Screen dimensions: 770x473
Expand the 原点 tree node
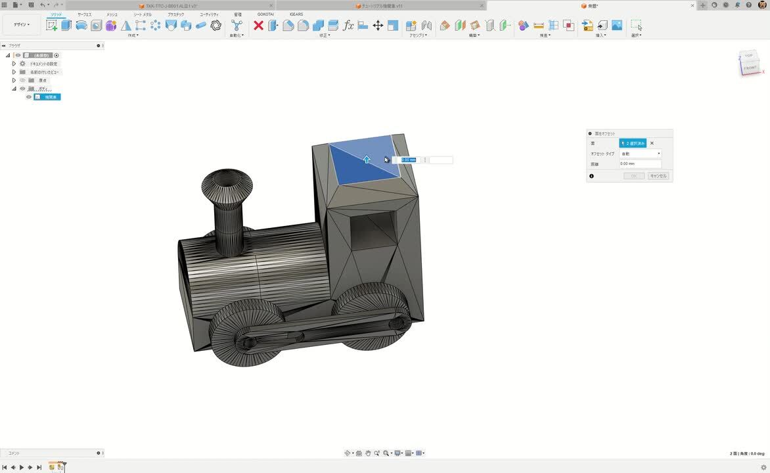coord(14,80)
